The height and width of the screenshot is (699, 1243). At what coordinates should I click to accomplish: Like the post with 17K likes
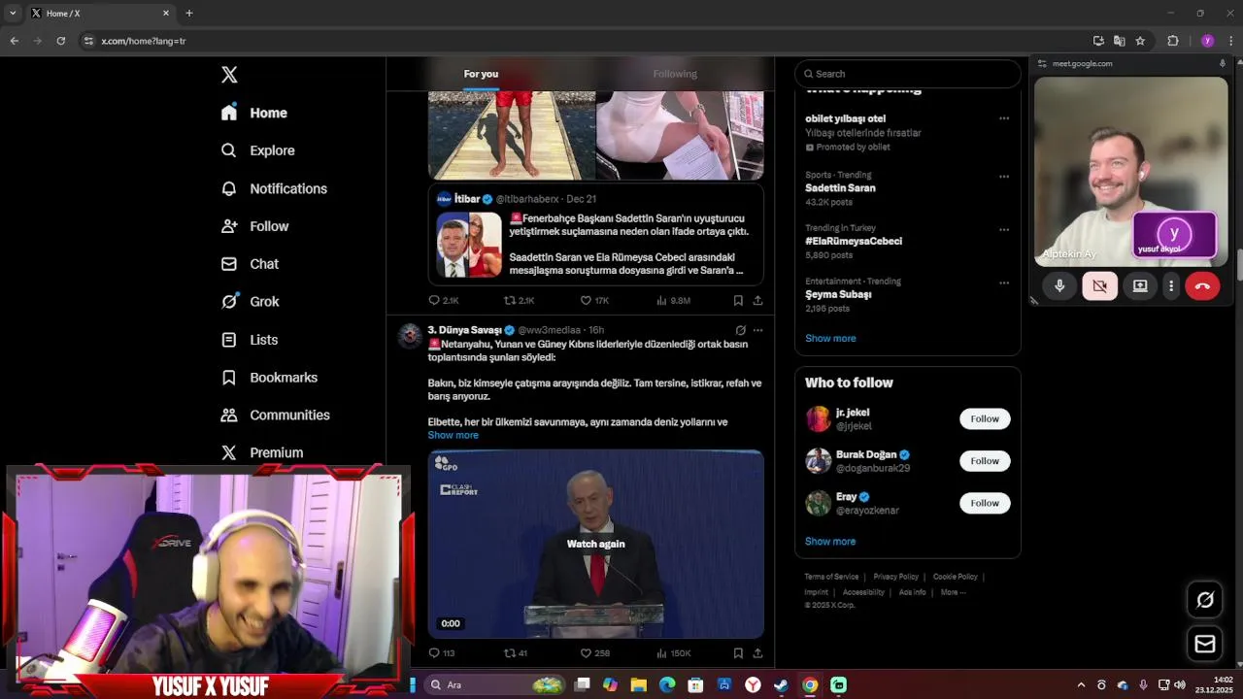pos(594,301)
